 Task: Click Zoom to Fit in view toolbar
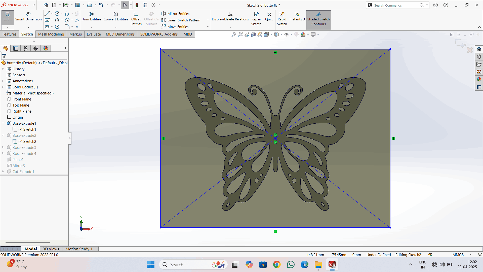(x=234, y=35)
